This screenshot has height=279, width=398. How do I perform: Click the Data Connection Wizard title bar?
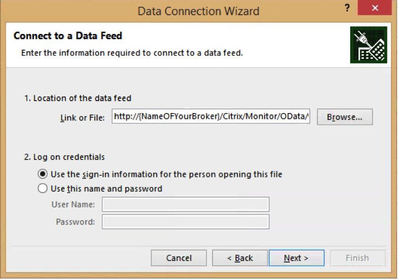point(198,11)
